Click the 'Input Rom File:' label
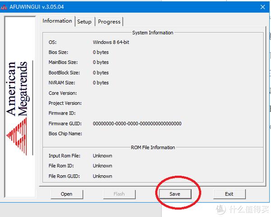 click(x=65, y=156)
